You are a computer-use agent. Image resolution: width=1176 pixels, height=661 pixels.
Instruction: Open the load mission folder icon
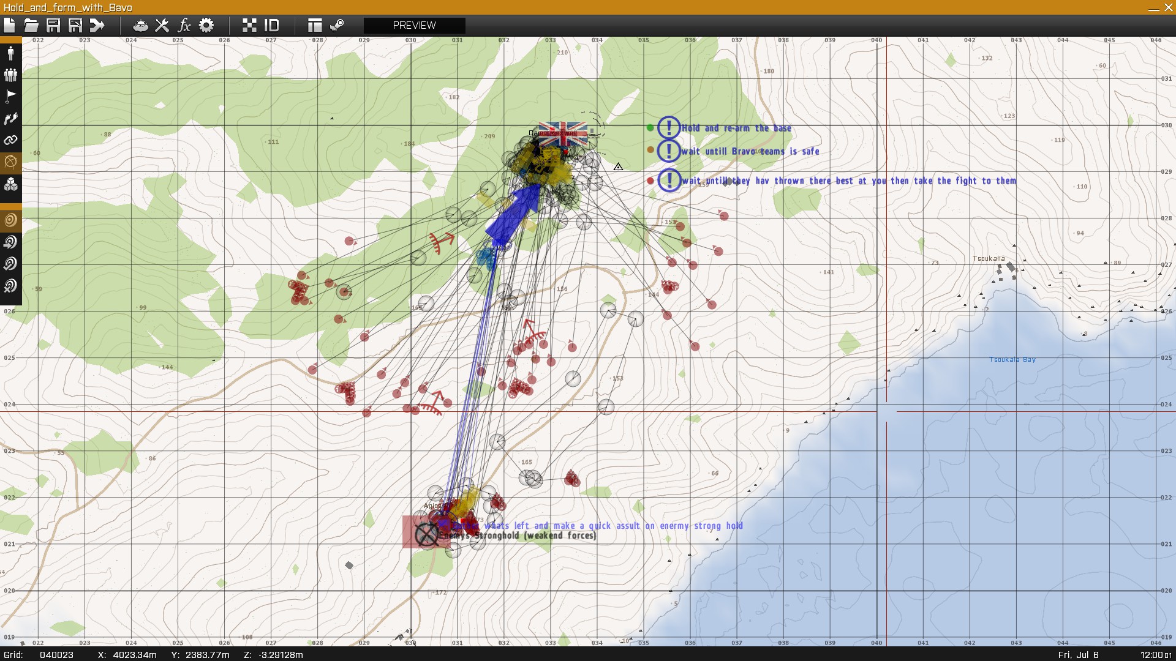31,25
